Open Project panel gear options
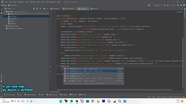The image size is (186, 104). click(x=44, y=9)
